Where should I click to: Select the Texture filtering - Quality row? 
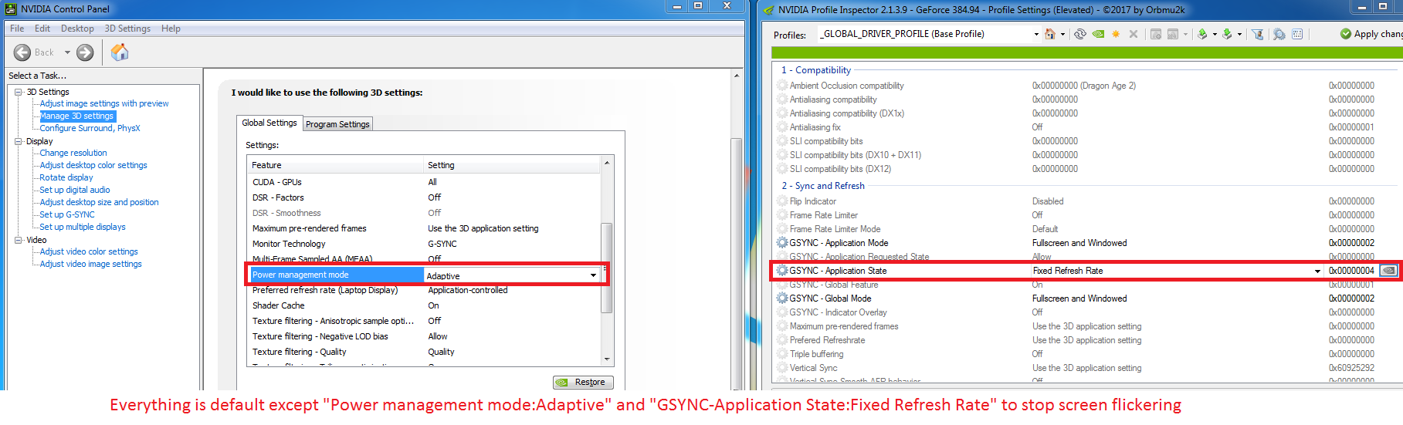click(x=424, y=352)
